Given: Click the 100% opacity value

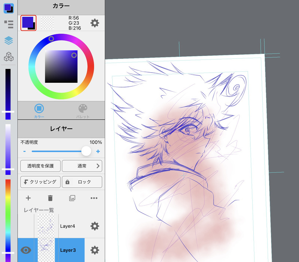Looking at the screenshot, I should pyautogui.click(x=96, y=142).
